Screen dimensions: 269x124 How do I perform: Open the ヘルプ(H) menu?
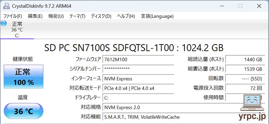(126, 16)
